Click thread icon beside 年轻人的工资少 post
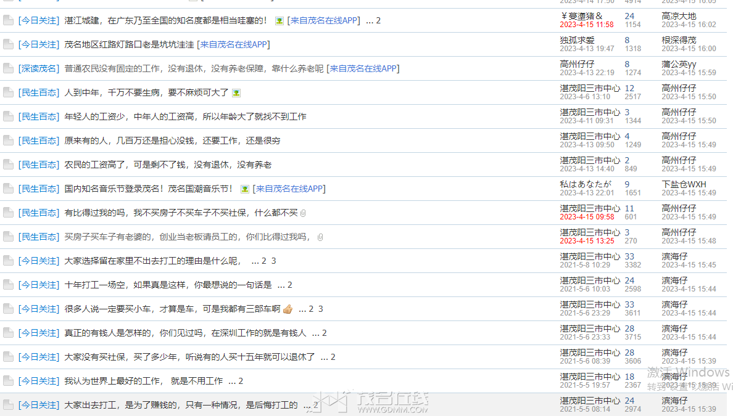Image resolution: width=733 pixels, height=416 pixels. pos(8,116)
